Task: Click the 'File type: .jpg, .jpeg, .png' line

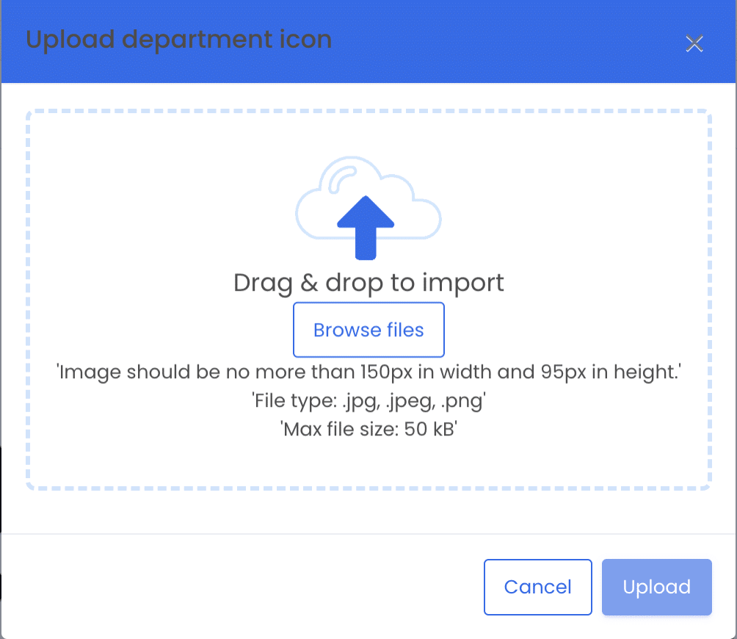Action: pyautogui.click(x=368, y=400)
